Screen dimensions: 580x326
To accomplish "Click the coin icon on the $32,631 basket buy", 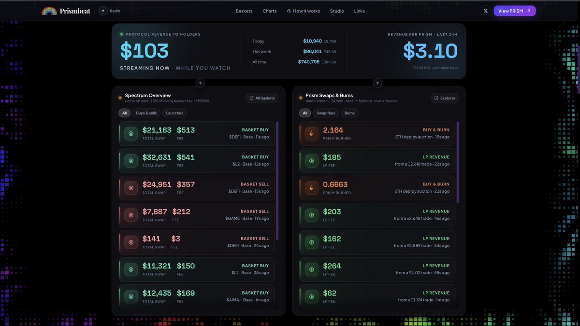I will (x=131, y=161).
